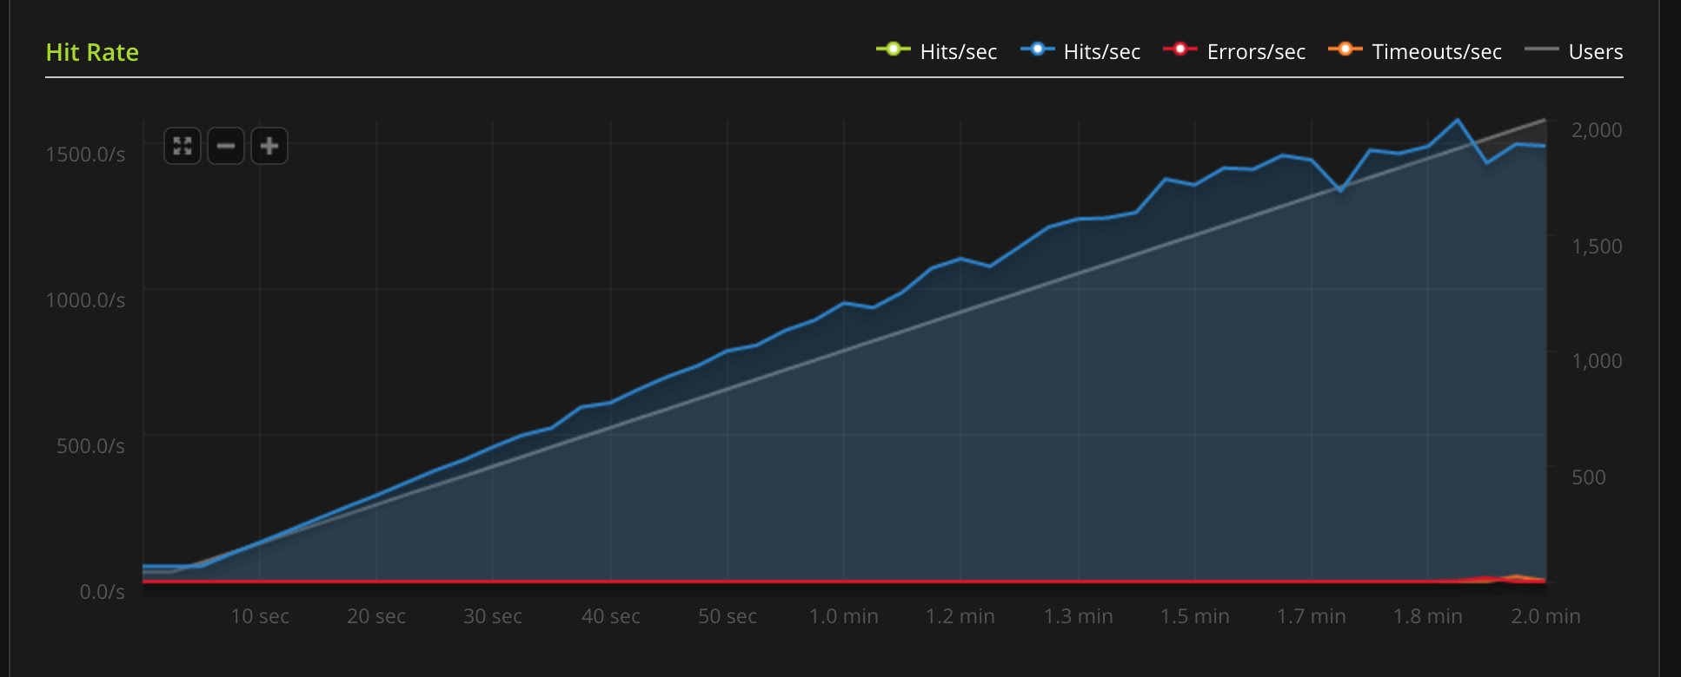
Task: Hide the Timeouts/sec series in legend
Action: click(1415, 52)
